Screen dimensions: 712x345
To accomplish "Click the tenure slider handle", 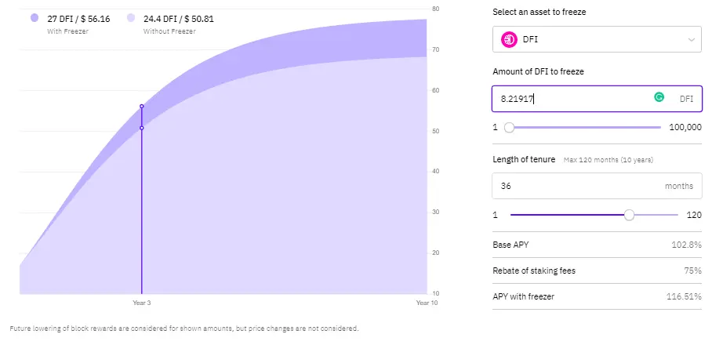I will tap(629, 215).
